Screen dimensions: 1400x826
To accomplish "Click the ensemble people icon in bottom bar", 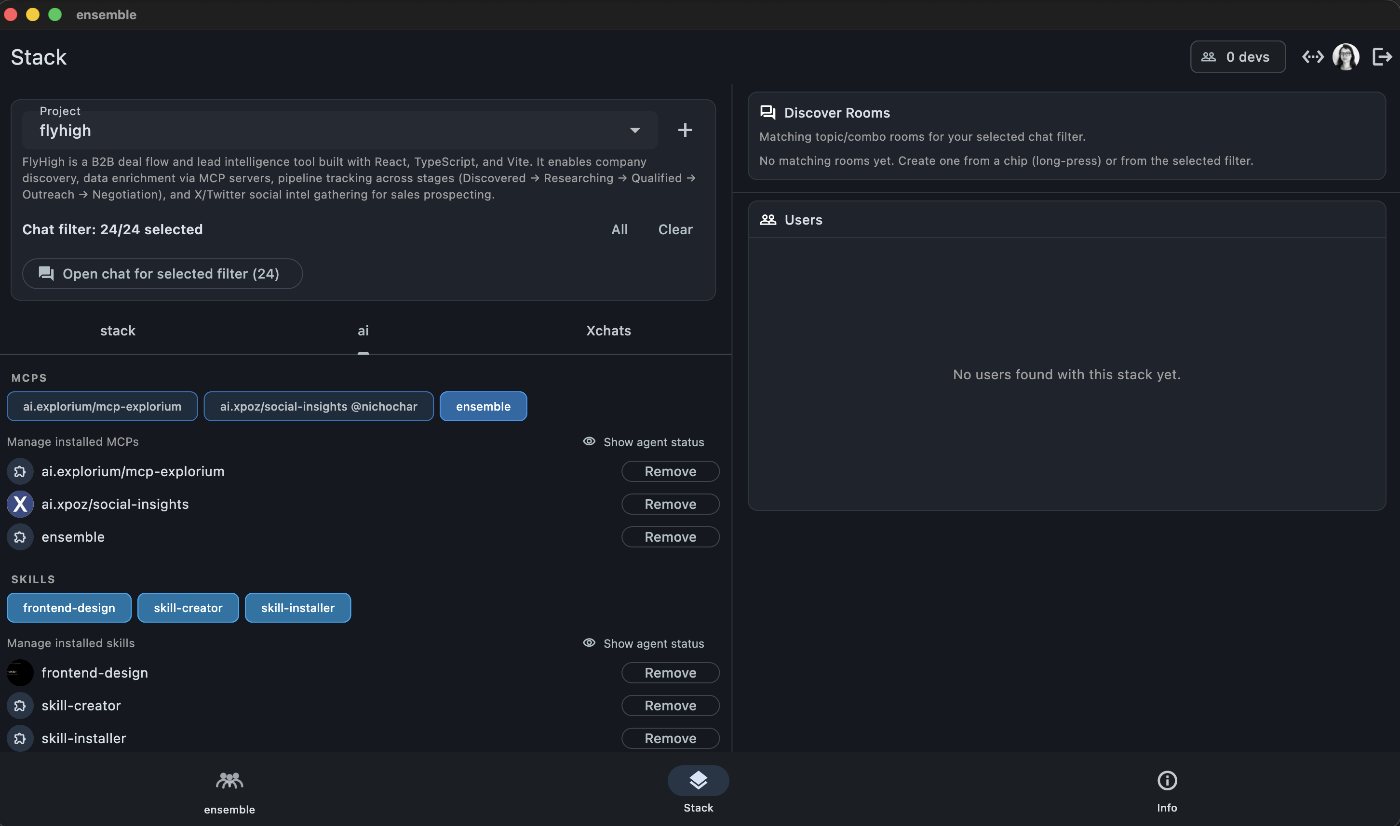I will point(229,781).
